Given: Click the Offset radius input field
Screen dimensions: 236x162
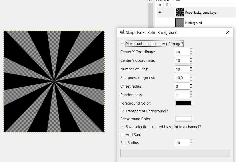Looking at the screenshot, I should click(182, 86).
